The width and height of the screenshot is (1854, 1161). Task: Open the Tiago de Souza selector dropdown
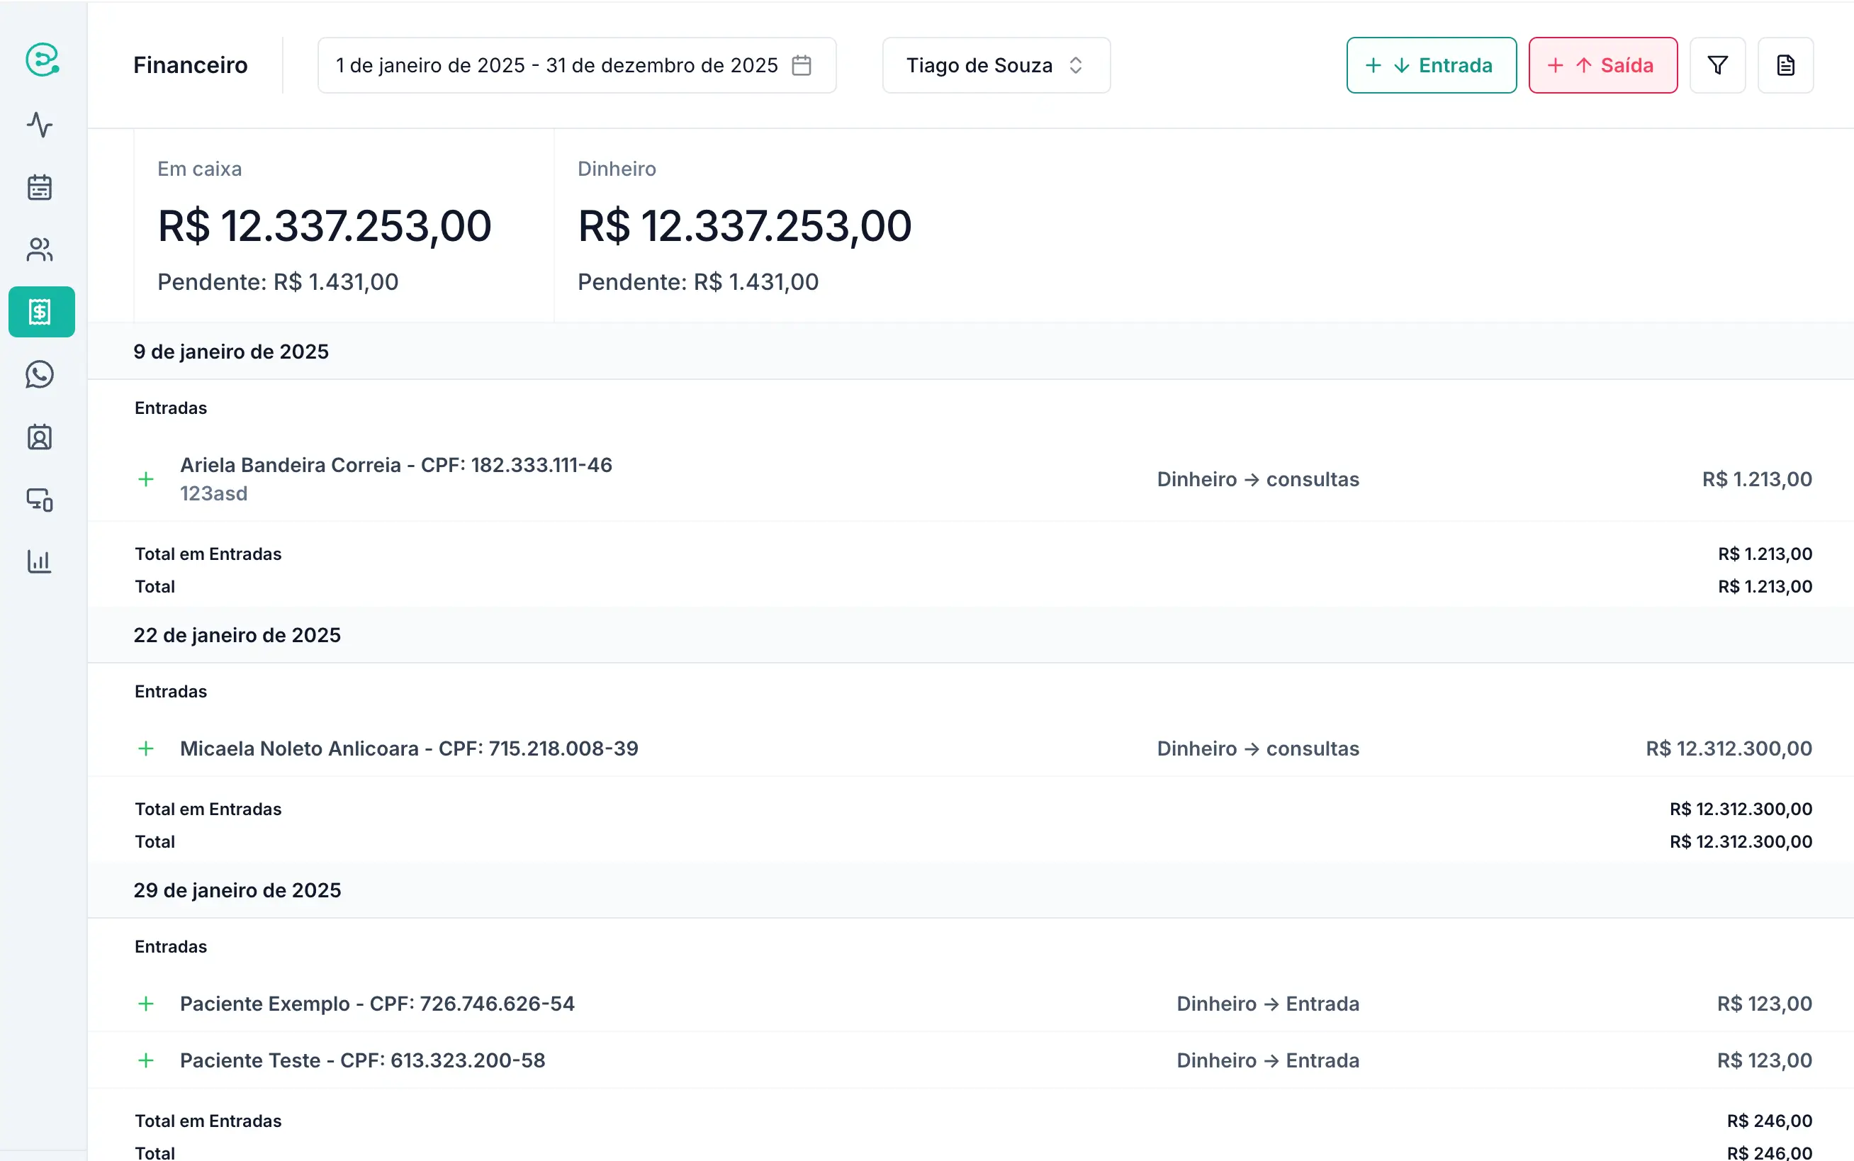[996, 65]
